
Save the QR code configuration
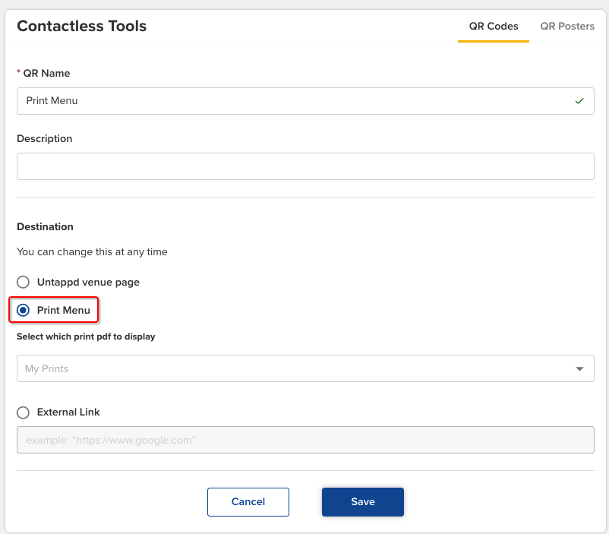click(362, 501)
